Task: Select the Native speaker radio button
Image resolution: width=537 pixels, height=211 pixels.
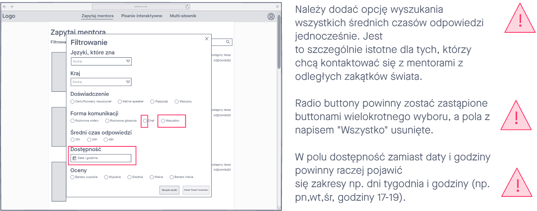Action: pyautogui.click(x=120, y=102)
